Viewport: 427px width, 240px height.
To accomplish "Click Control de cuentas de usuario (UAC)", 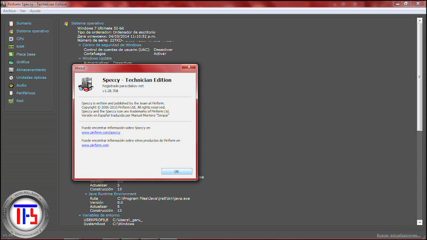I will 116,49.
